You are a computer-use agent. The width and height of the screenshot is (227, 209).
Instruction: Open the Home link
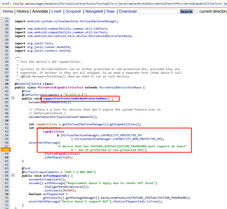pyautogui.click(x=8, y=12)
